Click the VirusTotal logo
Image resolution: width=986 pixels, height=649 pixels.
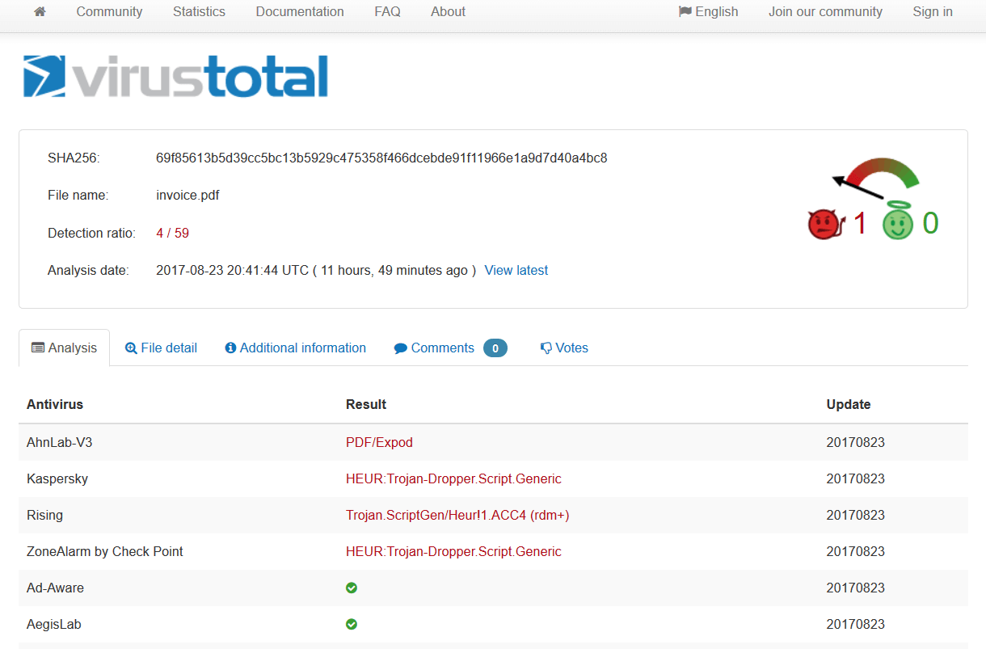tap(175, 77)
